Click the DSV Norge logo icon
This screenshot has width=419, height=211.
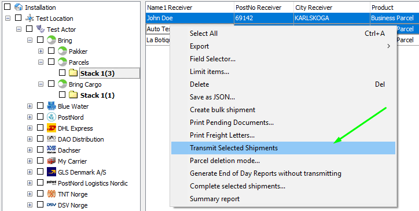click(x=52, y=205)
